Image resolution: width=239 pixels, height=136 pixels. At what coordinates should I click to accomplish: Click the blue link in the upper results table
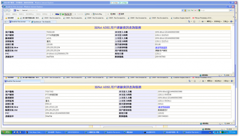tap(161, 47)
